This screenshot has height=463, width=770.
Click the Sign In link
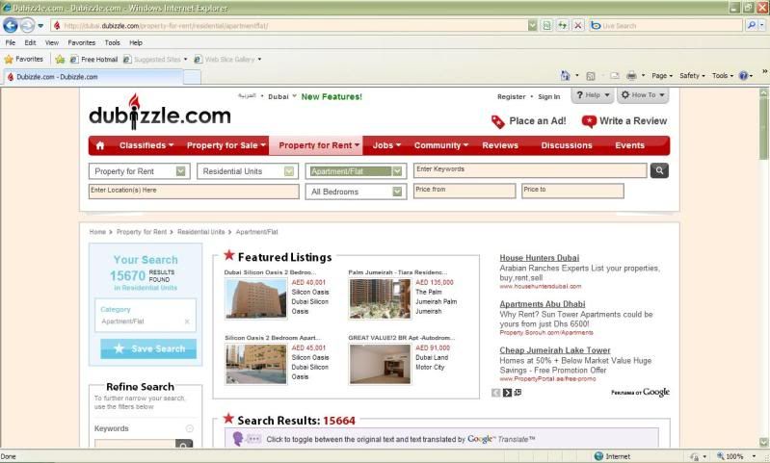tap(548, 96)
